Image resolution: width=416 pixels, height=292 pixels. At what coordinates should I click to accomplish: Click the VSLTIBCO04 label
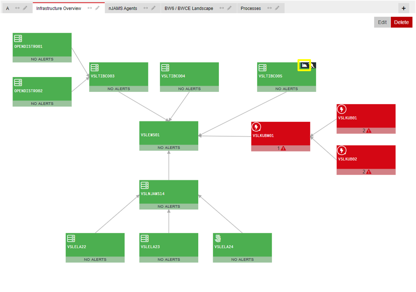[x=173, y=76]
